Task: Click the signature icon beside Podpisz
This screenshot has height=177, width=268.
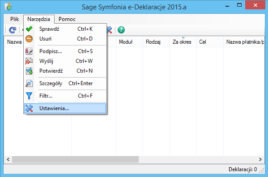Action: [29, 51]
